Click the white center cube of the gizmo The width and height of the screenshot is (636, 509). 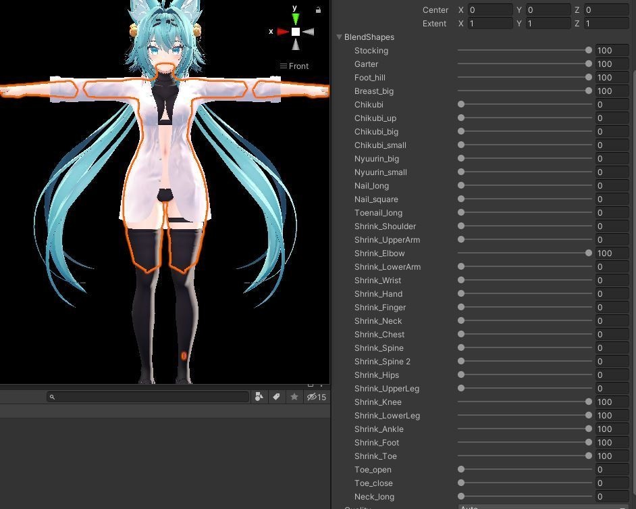[296, 32]
